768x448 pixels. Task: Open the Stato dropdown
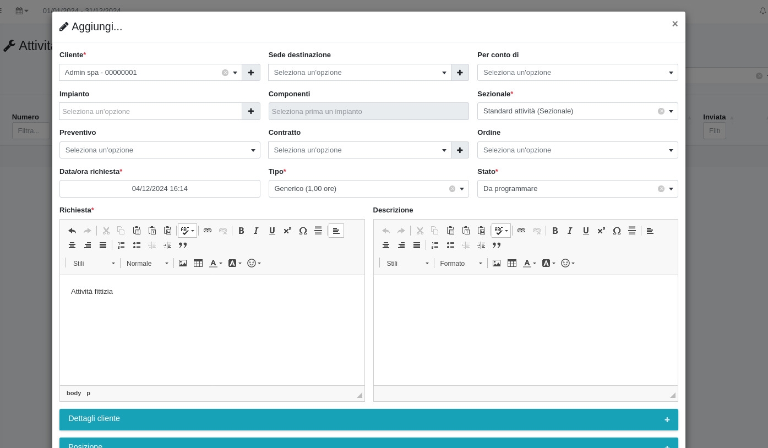(671, 189)
